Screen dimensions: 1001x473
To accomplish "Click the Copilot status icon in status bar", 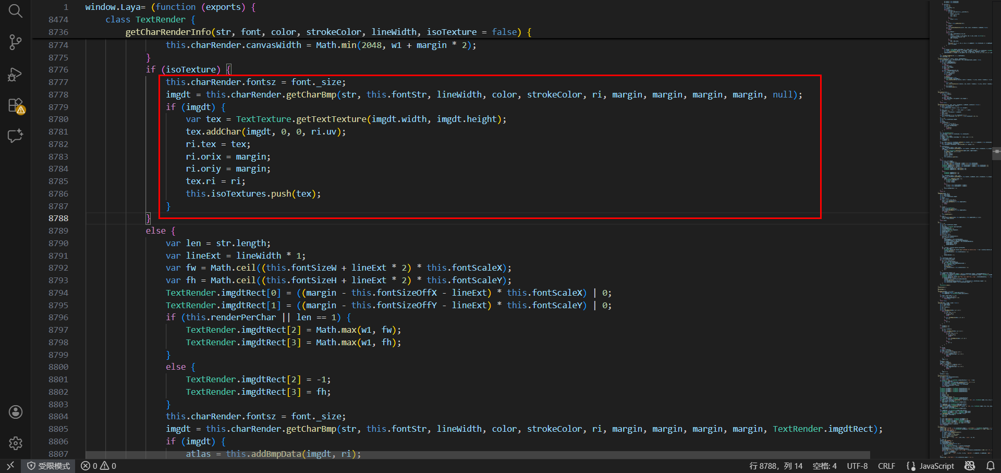I will tap(970, 466).
